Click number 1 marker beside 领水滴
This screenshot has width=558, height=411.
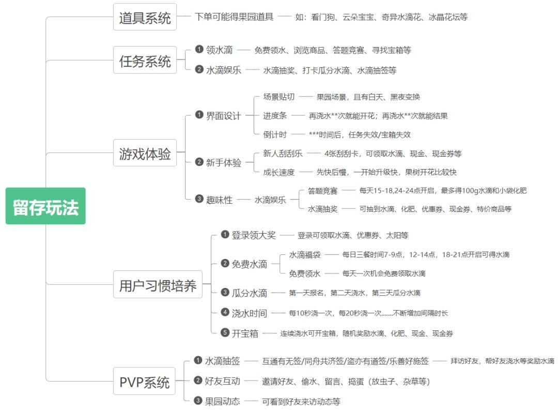[x=199, y=50]
